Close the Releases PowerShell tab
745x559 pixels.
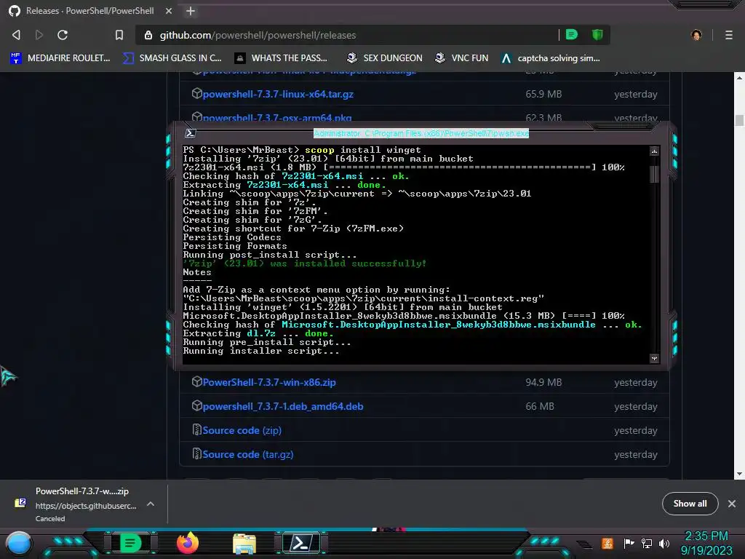pyautogui.click(x=169, y=11)
